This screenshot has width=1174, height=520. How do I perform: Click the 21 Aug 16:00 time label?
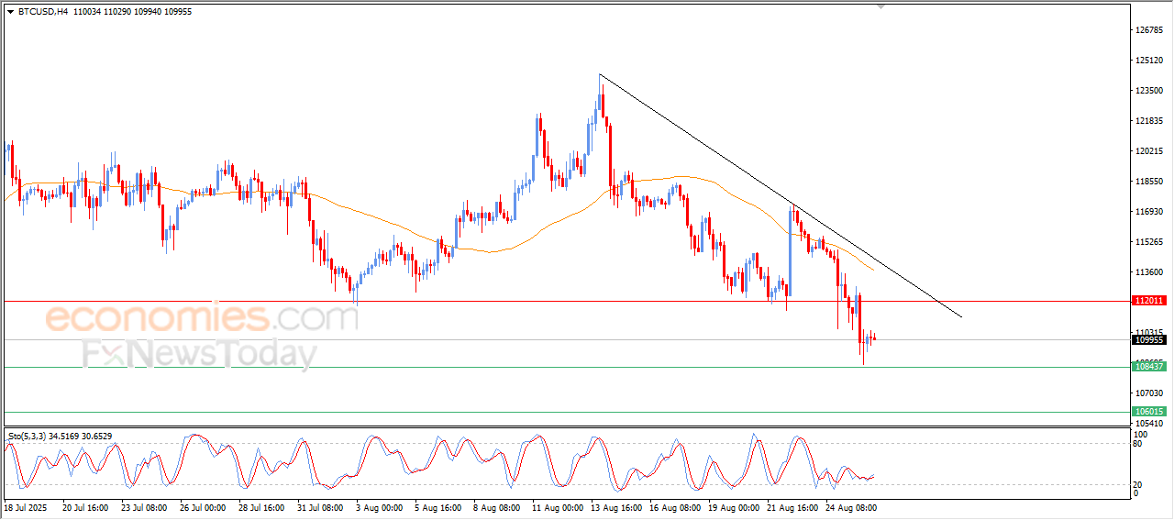pos(792,507)
